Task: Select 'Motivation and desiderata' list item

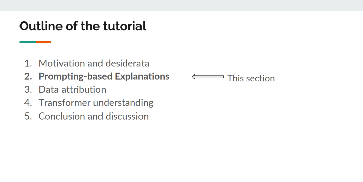Action: tap(94, 63)
